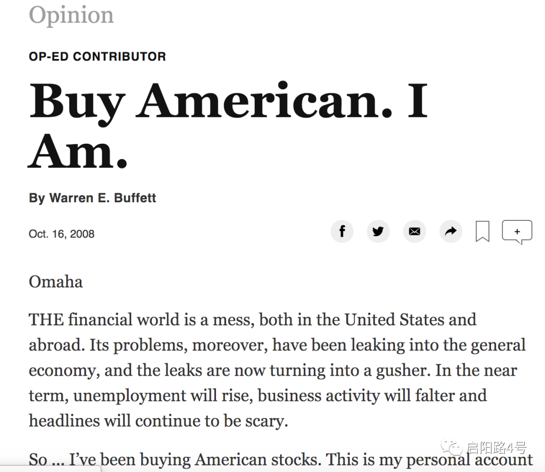The image size is (545, 472).
Task: Click the Oct. 16, 2008 publication date
Action: point(62,234)
